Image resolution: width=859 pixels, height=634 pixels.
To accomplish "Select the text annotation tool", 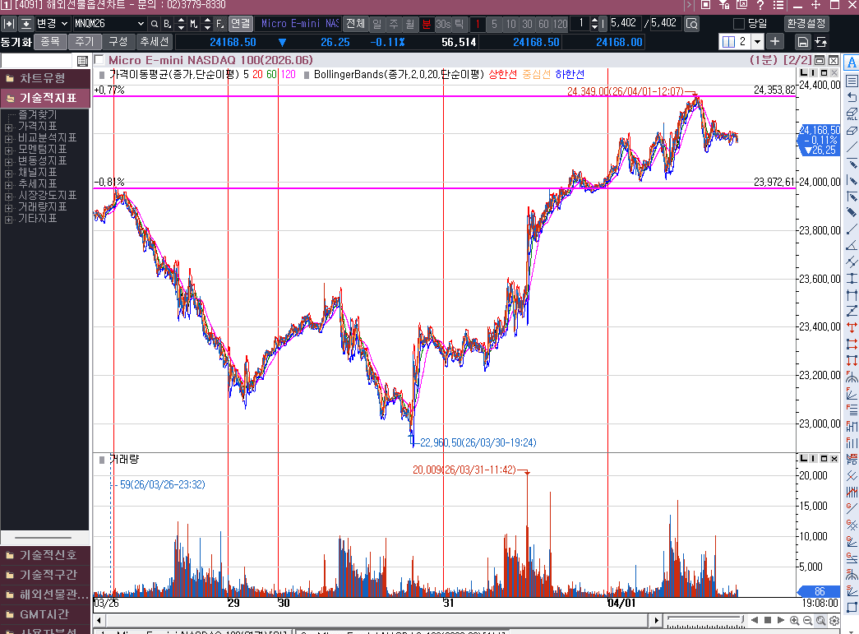I will coord(852,64).
